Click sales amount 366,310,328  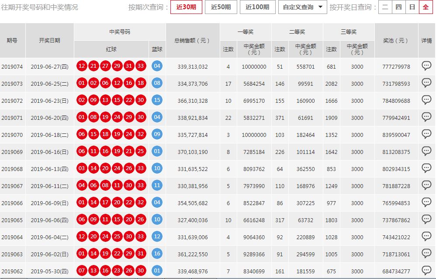[193, 101]
